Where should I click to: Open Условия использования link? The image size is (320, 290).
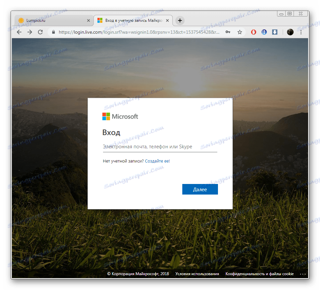click(197, 274)
